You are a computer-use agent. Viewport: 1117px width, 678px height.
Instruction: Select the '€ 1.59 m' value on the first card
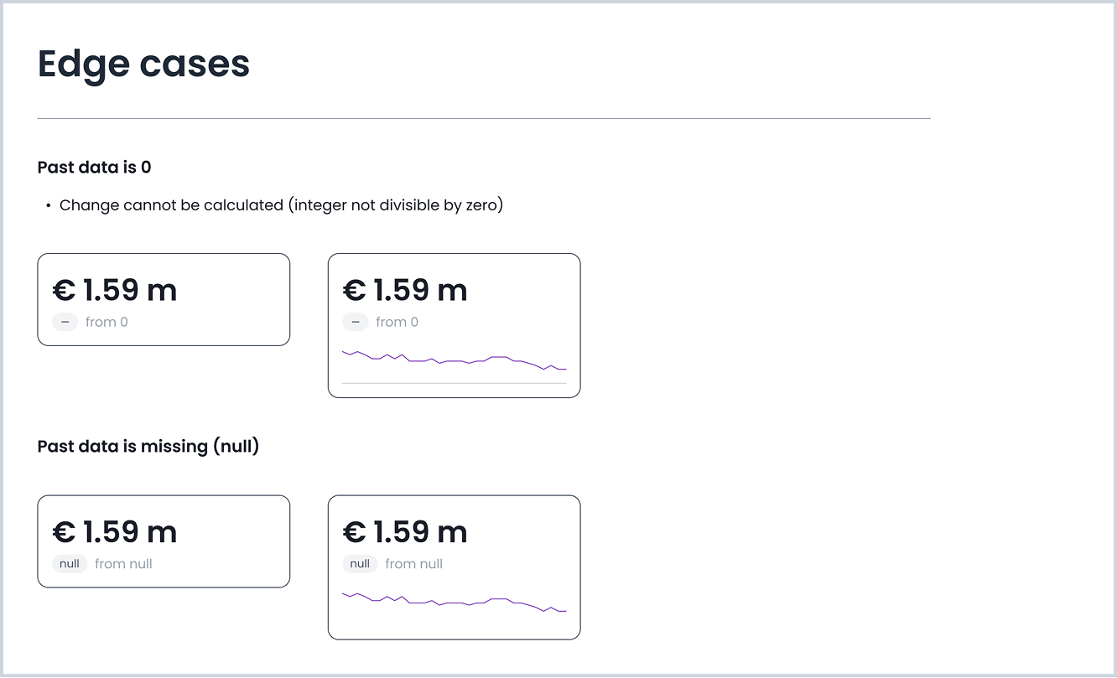[114, 290]
